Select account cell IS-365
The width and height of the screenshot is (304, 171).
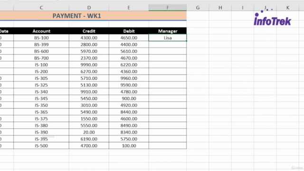point(41,112)
